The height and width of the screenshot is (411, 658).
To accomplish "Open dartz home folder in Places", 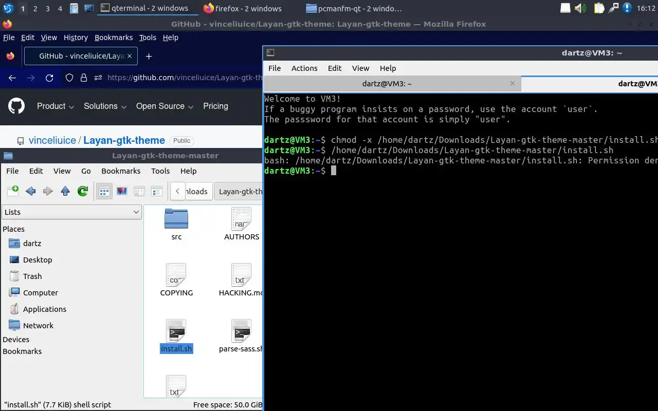I will tap(32, 243).
